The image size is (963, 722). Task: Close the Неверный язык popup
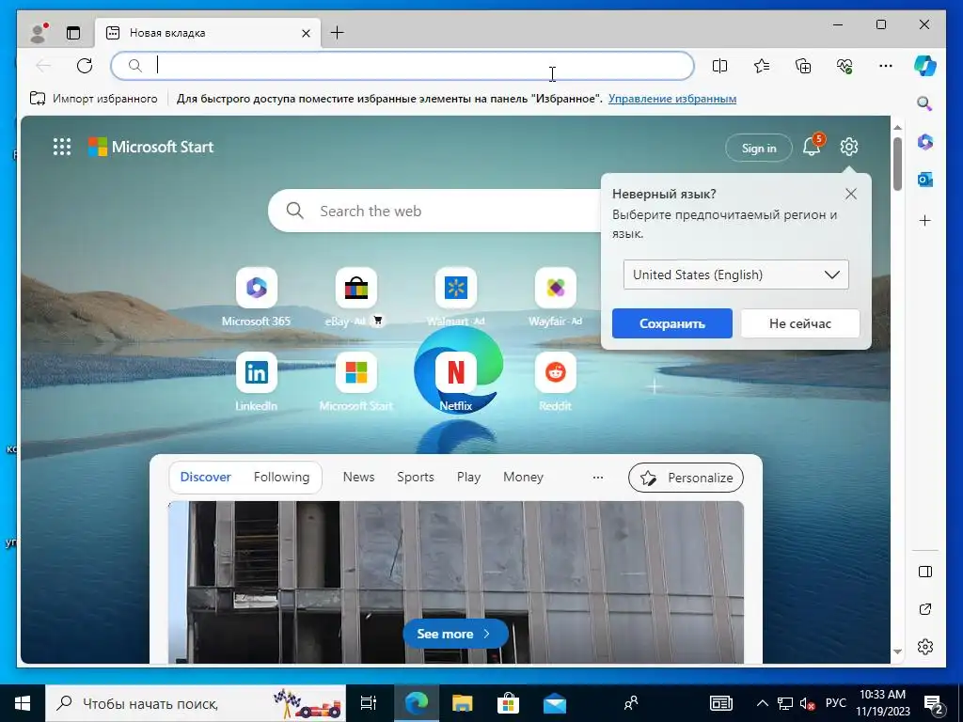pos(850,194)
